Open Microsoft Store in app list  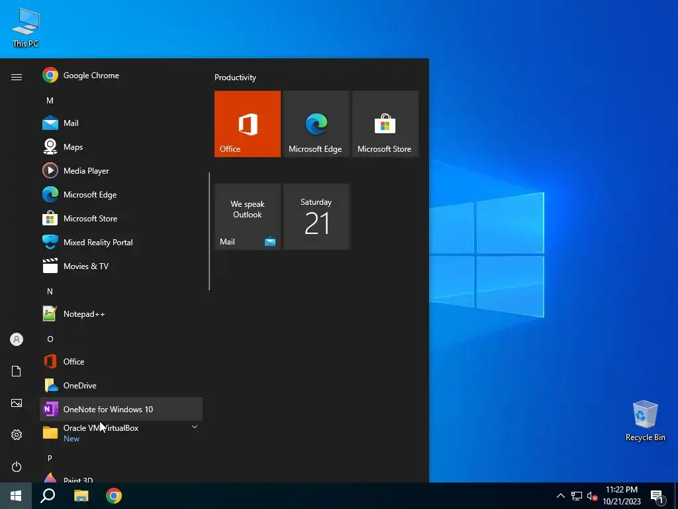click(x=121, y=218)
